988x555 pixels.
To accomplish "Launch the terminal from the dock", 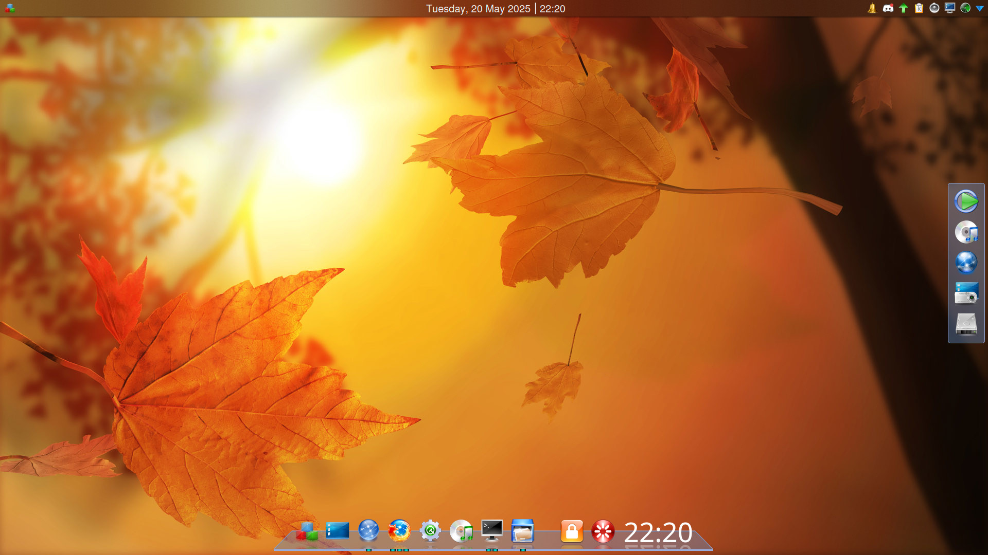I will coord(492,531).
